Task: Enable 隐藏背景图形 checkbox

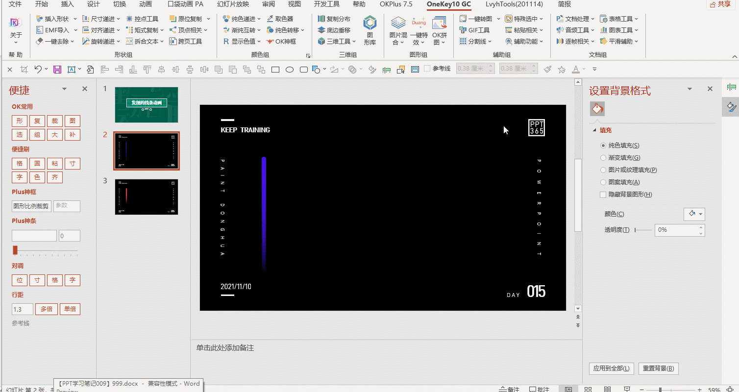Action: [x=603, y=195]
